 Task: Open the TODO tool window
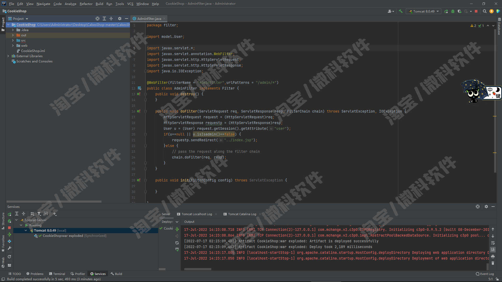pyautogui.click(x=15, y=274)
